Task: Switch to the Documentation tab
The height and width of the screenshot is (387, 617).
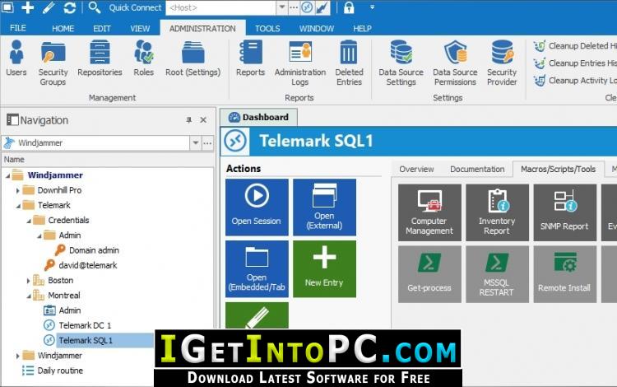Action: coord(477,170)
